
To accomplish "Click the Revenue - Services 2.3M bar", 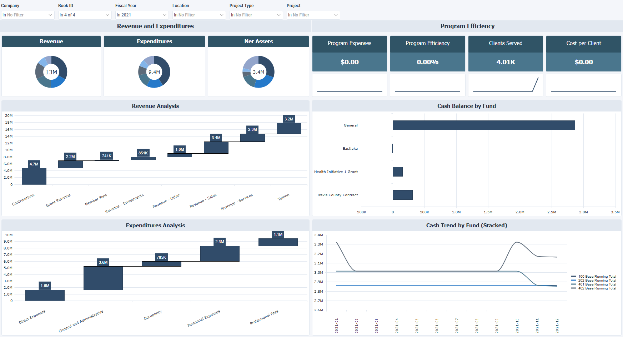I will click(252, 138).
